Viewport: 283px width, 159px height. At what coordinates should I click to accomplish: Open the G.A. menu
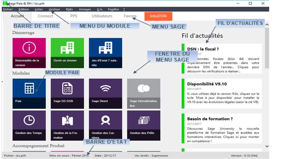[100, 9]
